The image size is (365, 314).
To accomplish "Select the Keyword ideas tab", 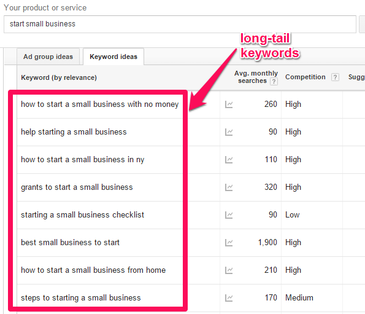I will point(113,57).
